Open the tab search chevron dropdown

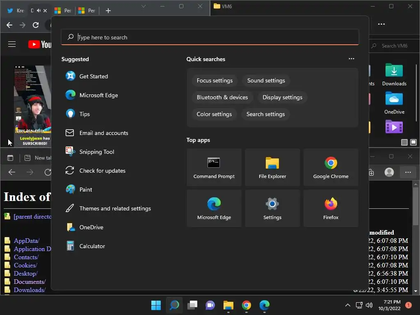pyautogui.click(x=144, y=6)
